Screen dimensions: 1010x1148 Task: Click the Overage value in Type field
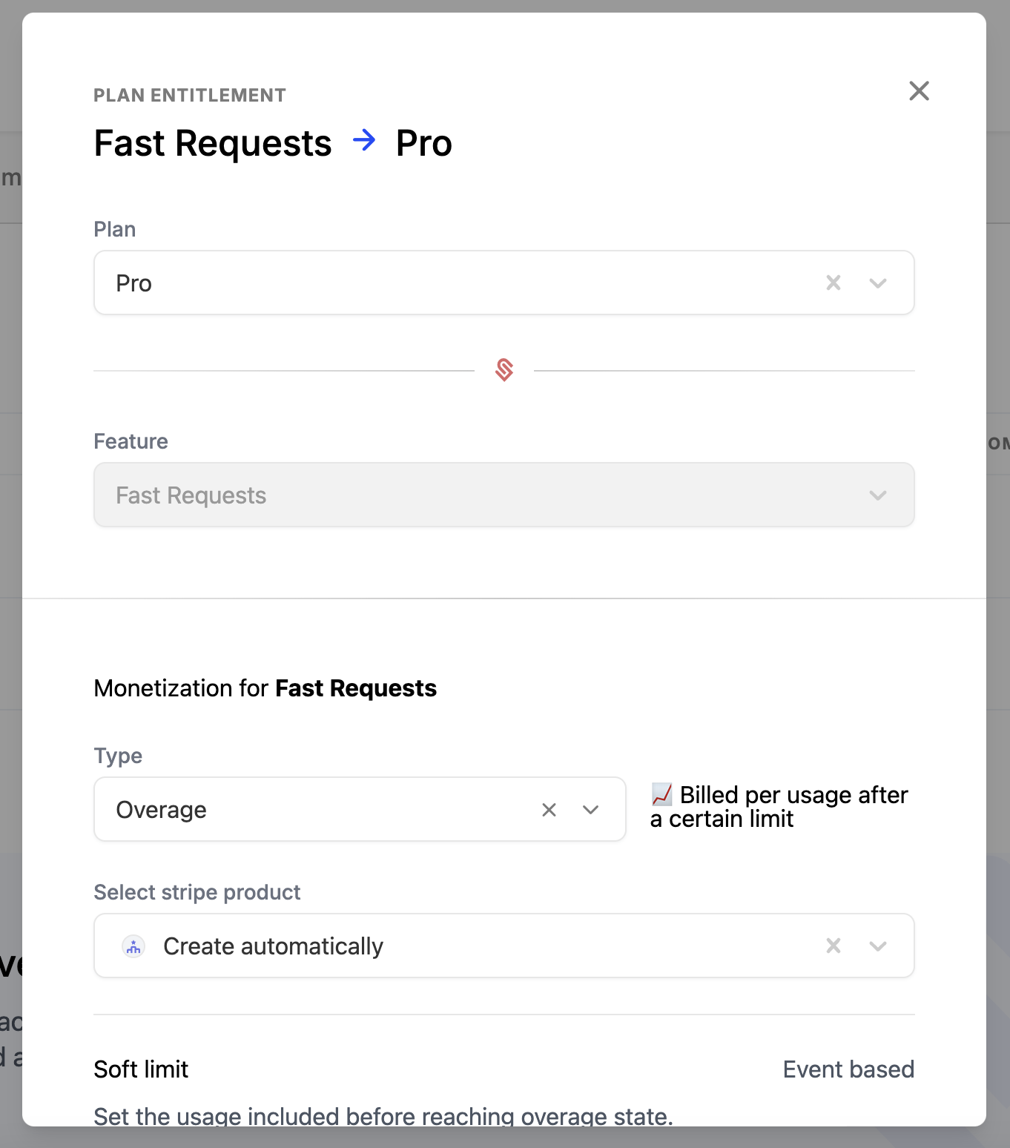click(x=162, y=810)
